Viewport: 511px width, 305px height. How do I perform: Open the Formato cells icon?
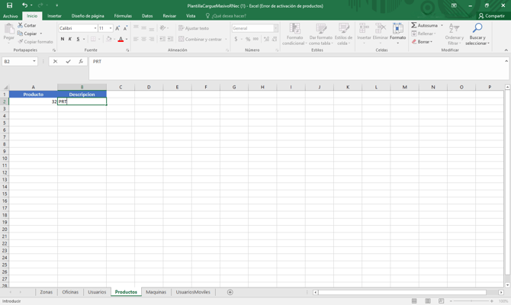click(397, 31)
